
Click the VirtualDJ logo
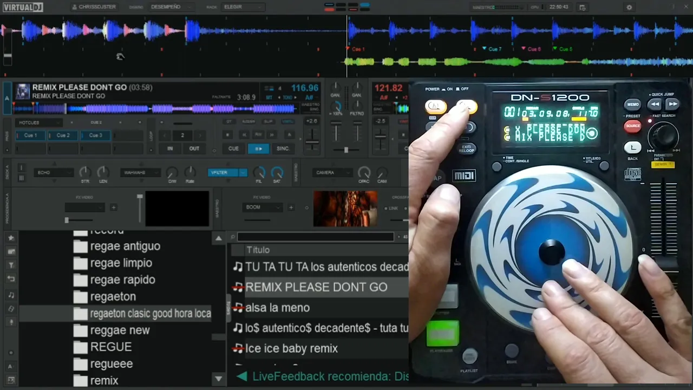pyautogui.click(x=23, y=7)
